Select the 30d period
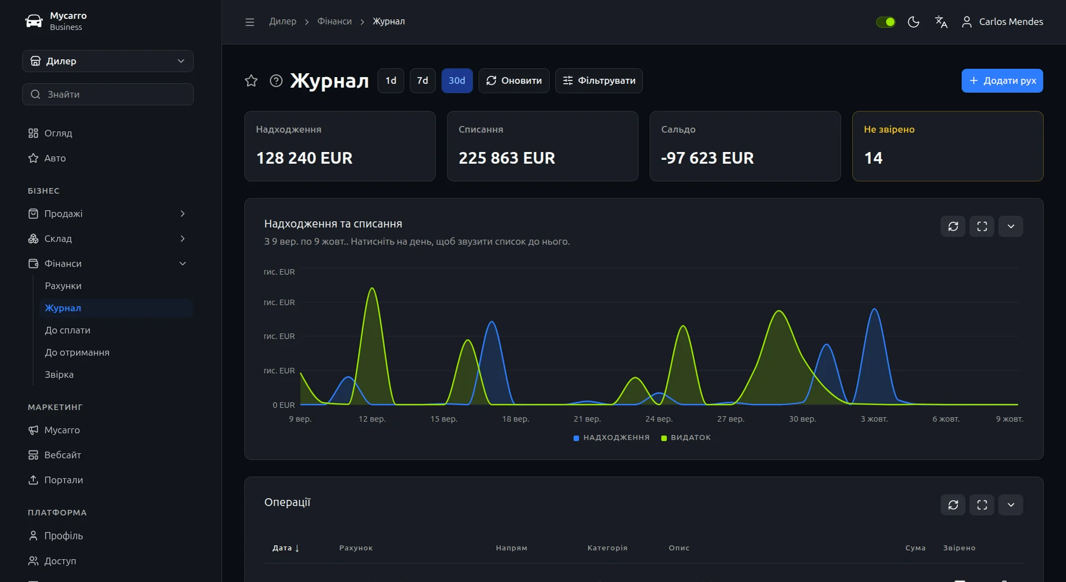The image size is (1066, 582). click(457, 80)
